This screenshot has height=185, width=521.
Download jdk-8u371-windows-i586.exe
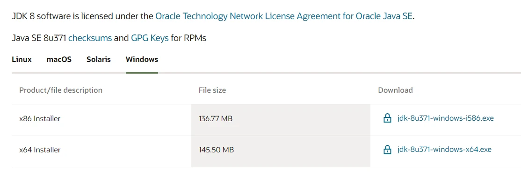[446, 118]
